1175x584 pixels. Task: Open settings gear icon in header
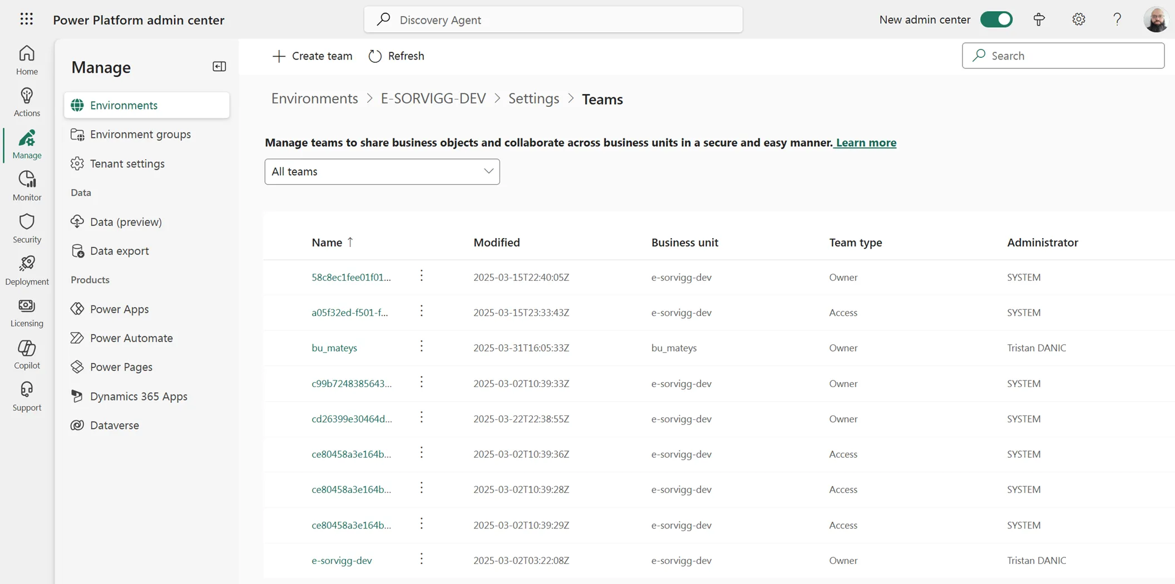coord(1078,19)
